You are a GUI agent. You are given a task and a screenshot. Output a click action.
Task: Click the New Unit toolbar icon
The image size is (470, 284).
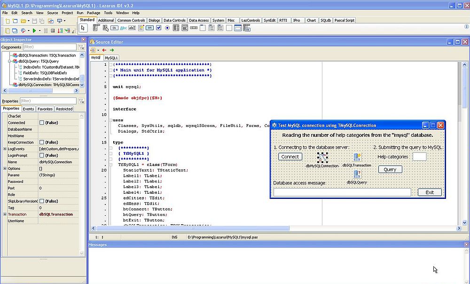tap(8, 21)
